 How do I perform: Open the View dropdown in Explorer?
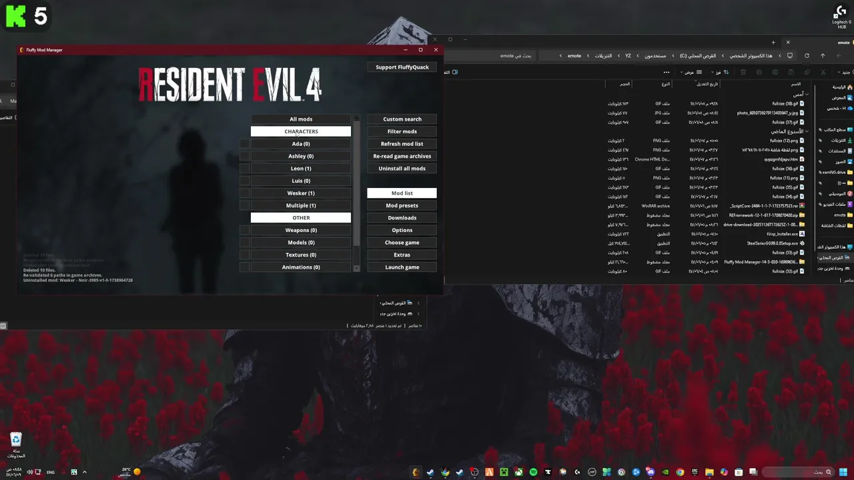(x=691, y=72)
